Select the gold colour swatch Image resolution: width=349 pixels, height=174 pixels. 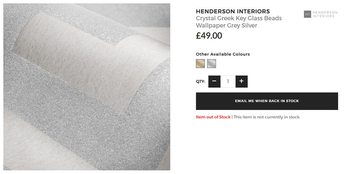200,63
